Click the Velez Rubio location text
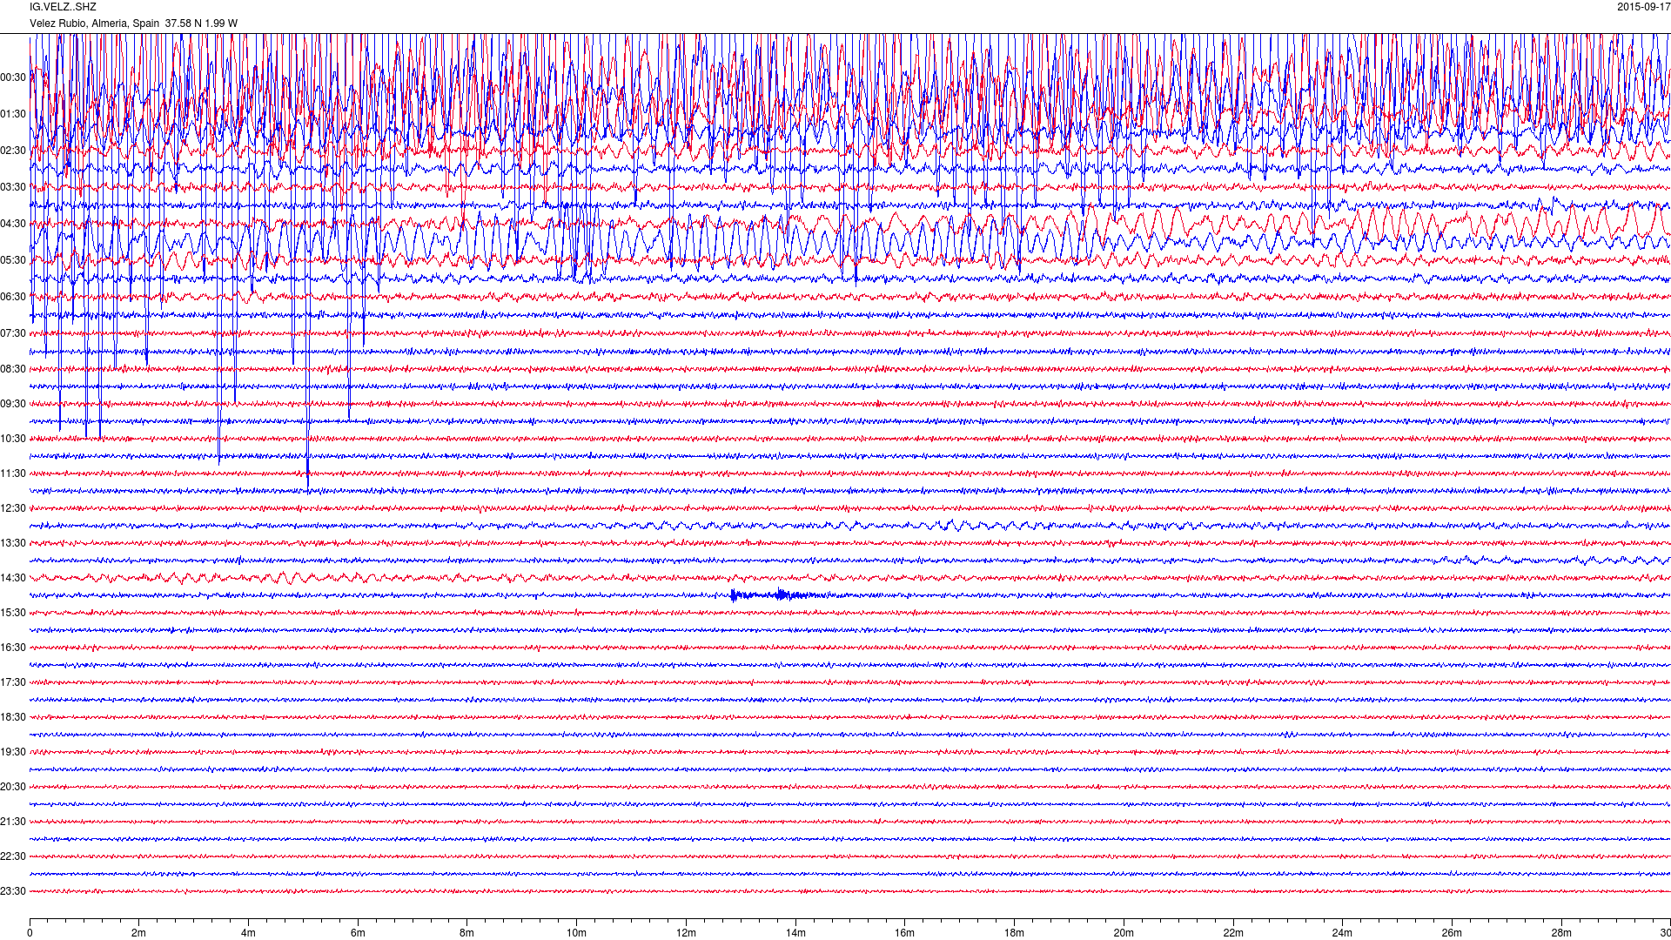1671x940 pixels. click(x=133, y=23)
